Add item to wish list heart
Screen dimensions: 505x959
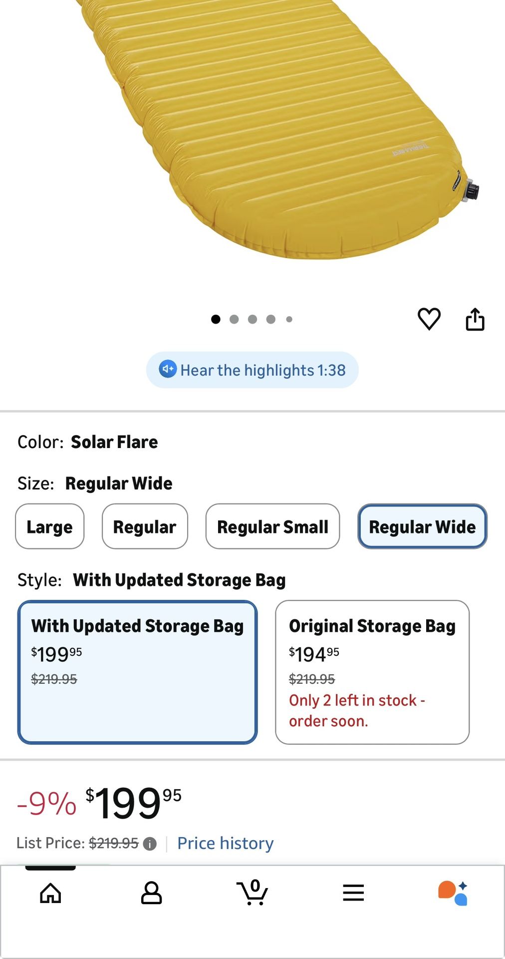(x=429, y=319)
